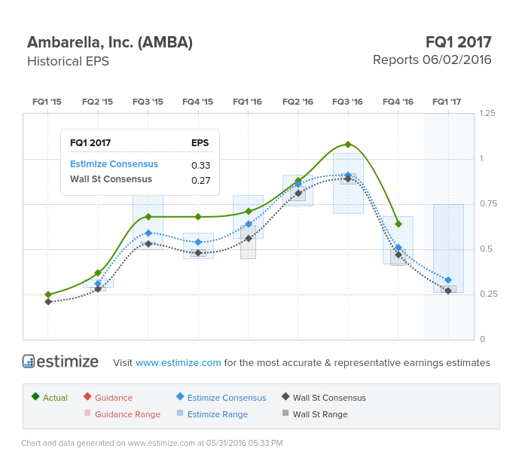
Task: Open the www.estimize.com link
Action: [178, 362]
